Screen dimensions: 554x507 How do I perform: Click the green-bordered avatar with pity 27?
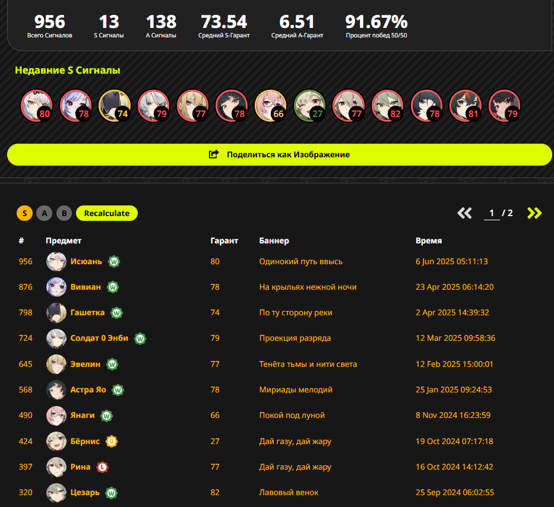[x=310, y=106]
